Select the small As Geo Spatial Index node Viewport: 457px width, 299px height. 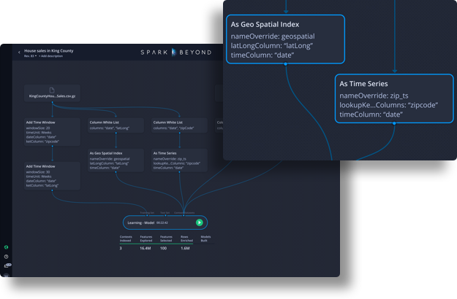click(x=116, y=160)
